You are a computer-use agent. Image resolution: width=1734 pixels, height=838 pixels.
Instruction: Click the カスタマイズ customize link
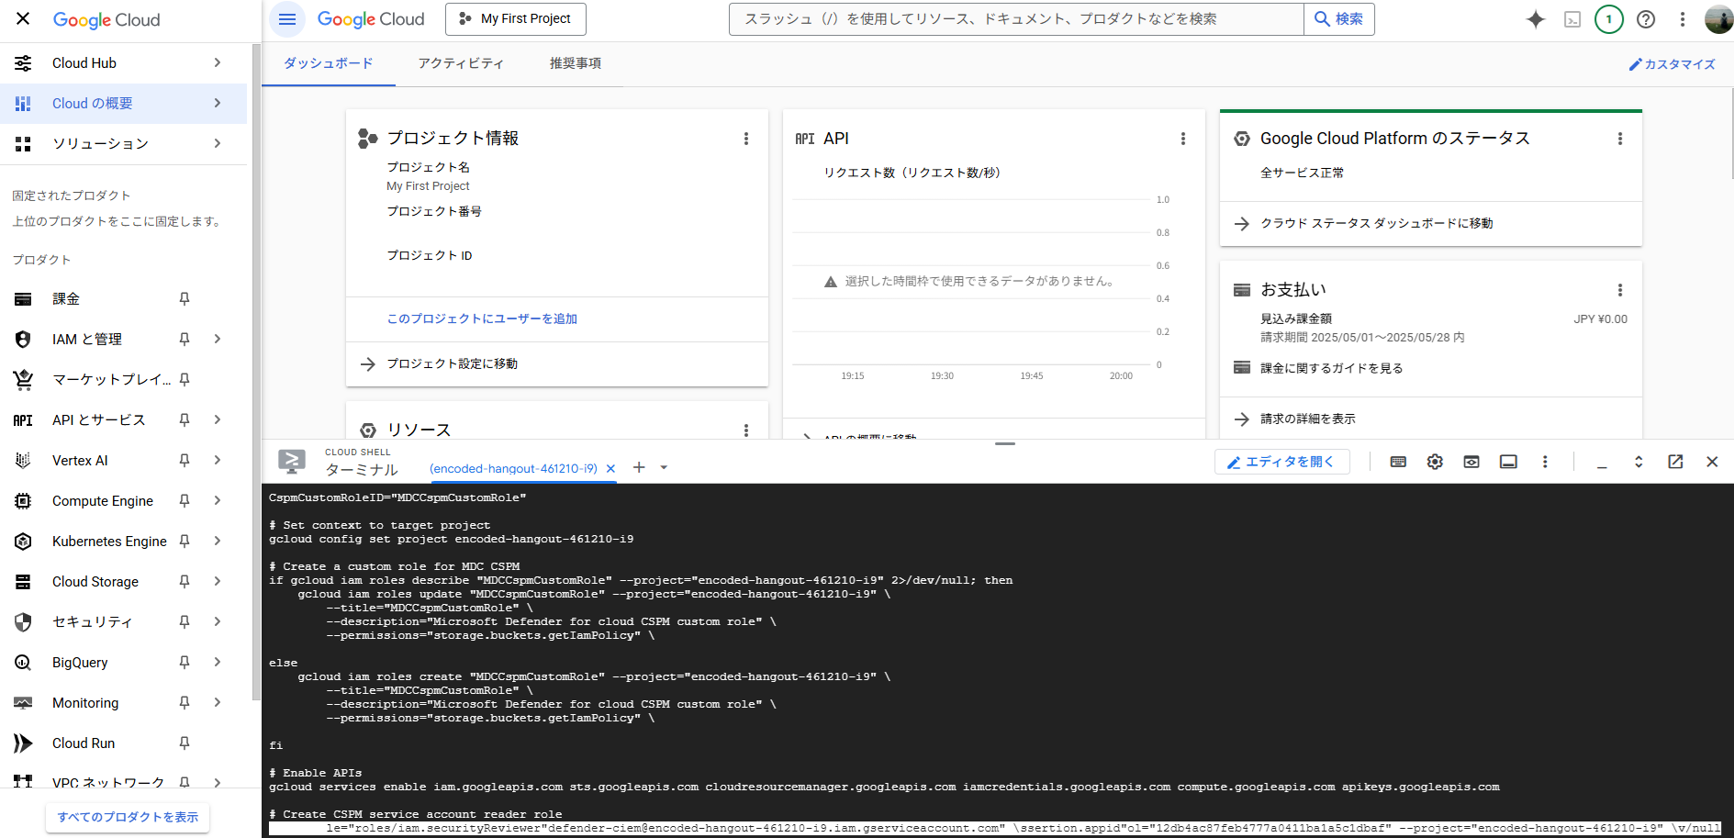[x=1672, y=64]
